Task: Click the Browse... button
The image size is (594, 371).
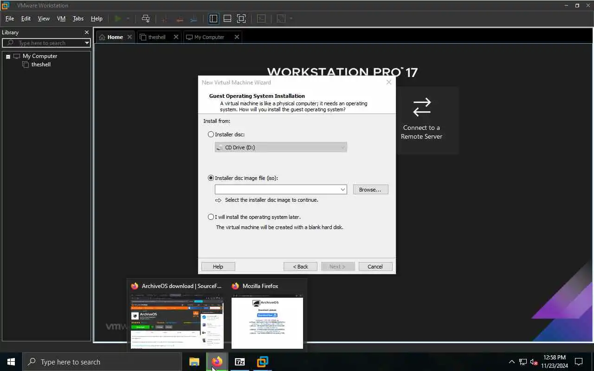Action: tap(370, 190)
